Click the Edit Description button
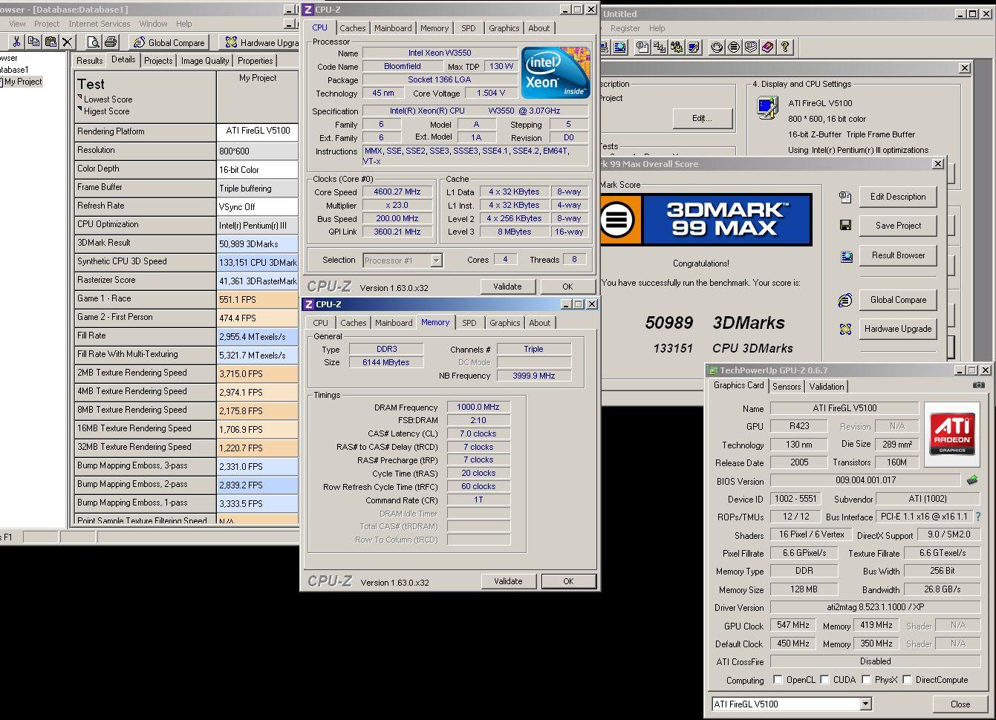The width and height of the screenshot is (996, 720). [x=898, y=197]
